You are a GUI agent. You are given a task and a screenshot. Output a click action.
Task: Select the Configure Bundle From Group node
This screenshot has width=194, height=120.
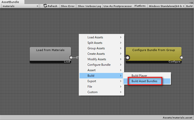[x=153, y=55]
